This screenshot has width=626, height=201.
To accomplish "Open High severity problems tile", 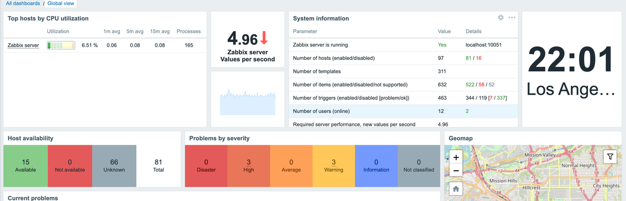I will (249, 166).
